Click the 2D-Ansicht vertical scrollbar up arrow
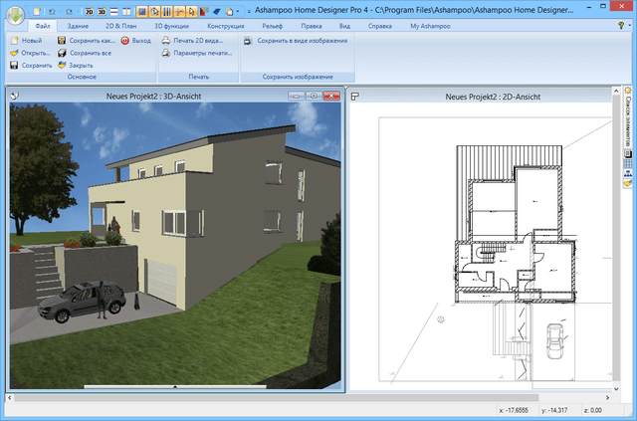The width and height of the screenshot is (637, 421). 613,107
